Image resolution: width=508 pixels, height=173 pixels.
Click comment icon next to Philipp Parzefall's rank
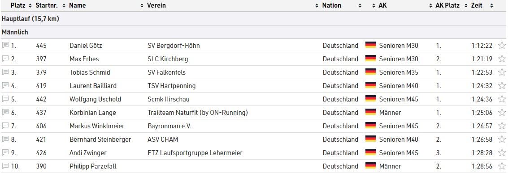[x=5, y=166]
